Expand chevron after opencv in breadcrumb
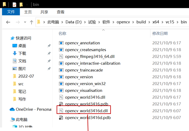 [x=133, y=22]
